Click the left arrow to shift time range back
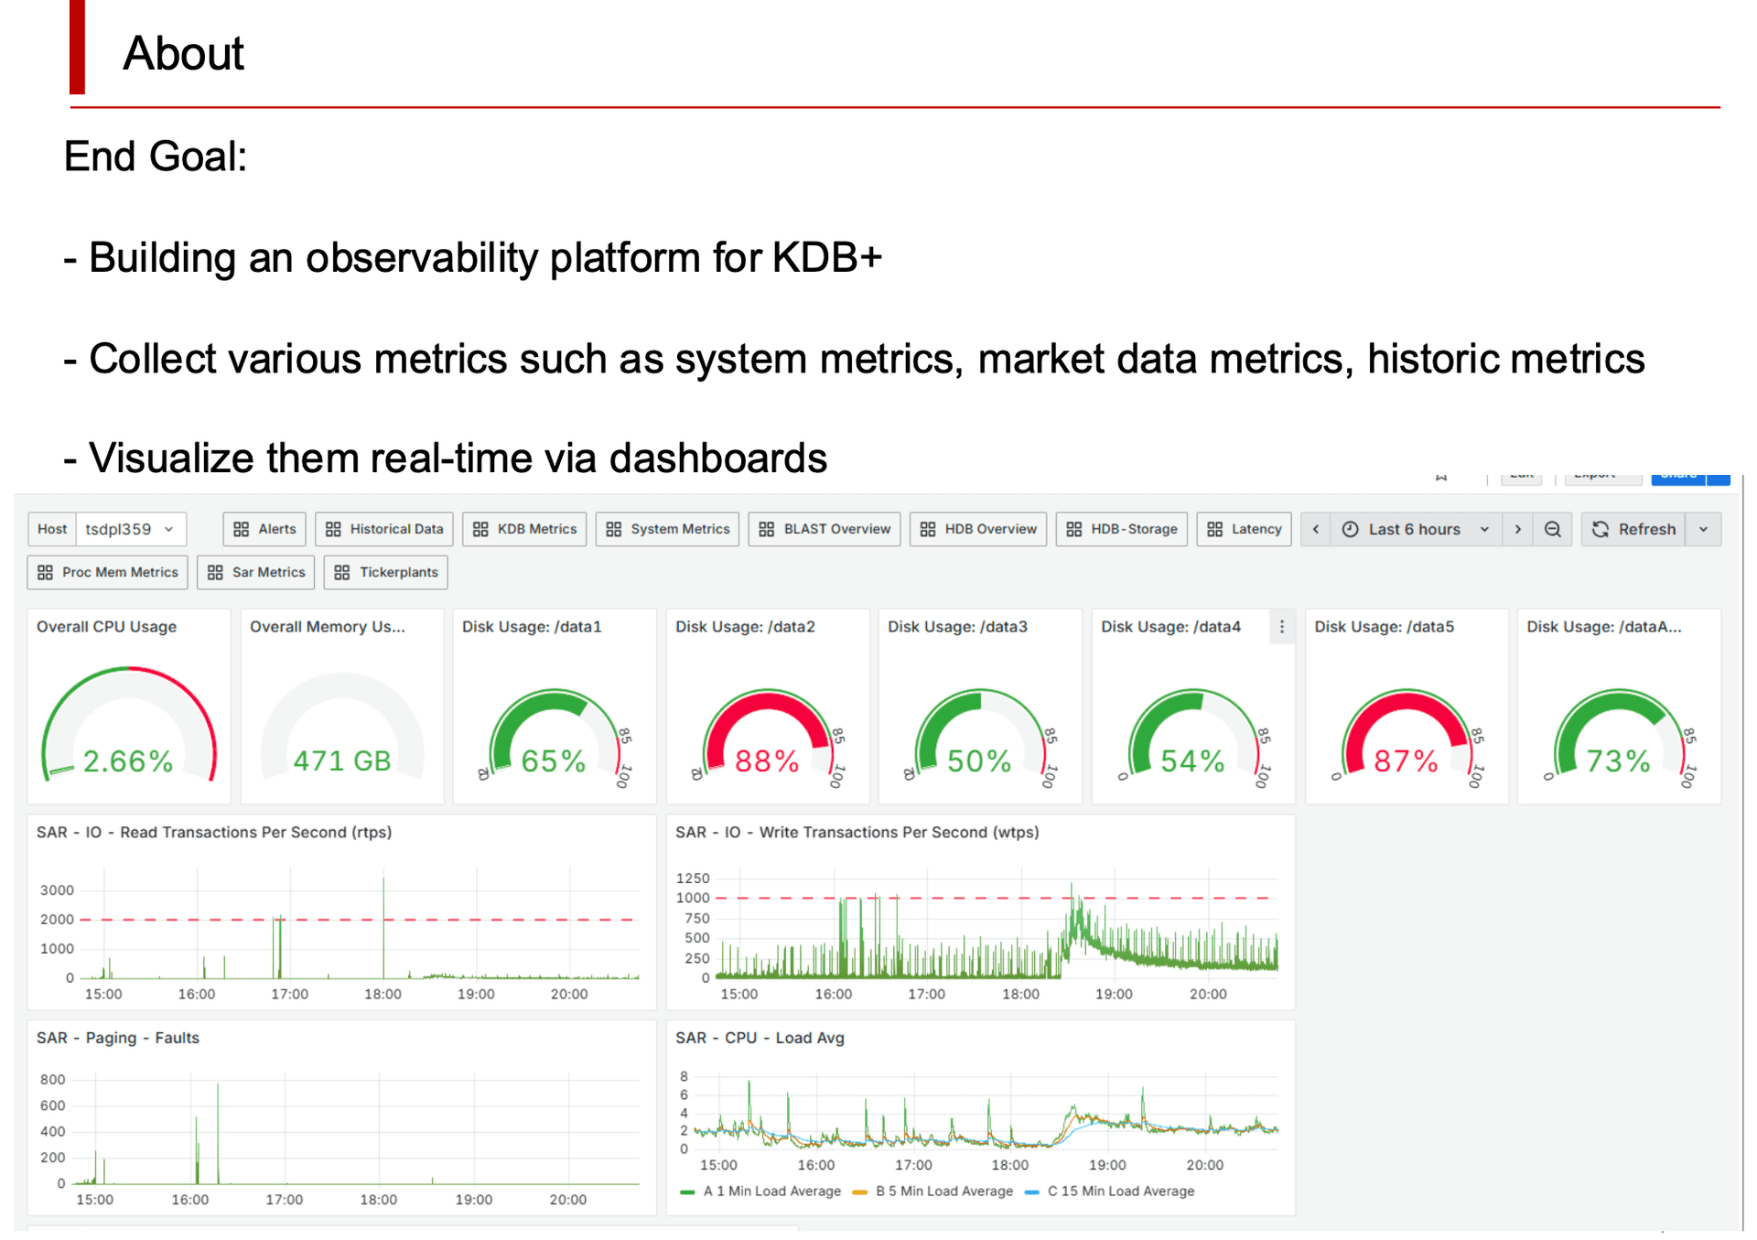 [x=1316, y=529]
